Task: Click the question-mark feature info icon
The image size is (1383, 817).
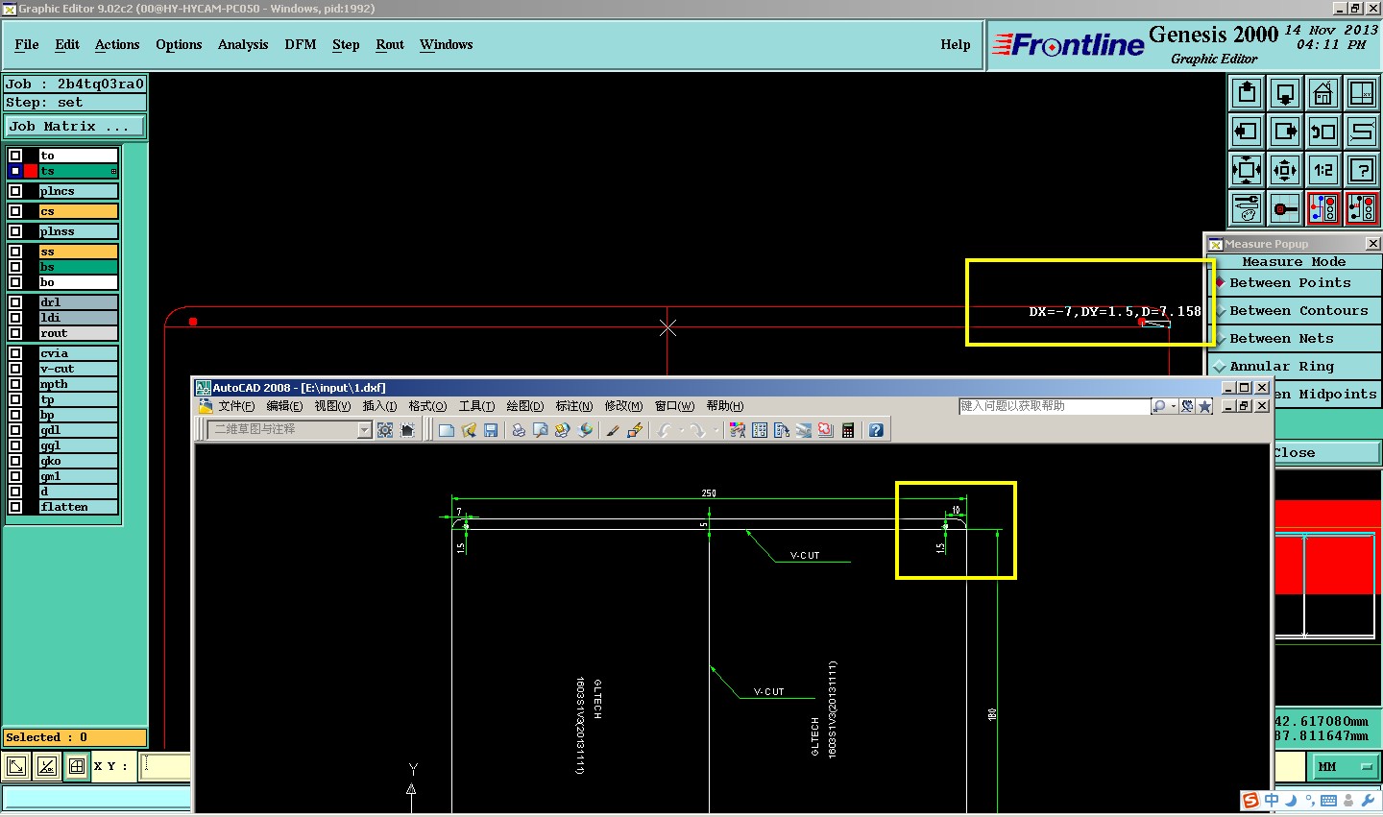Action: [x=1361, y=170]
